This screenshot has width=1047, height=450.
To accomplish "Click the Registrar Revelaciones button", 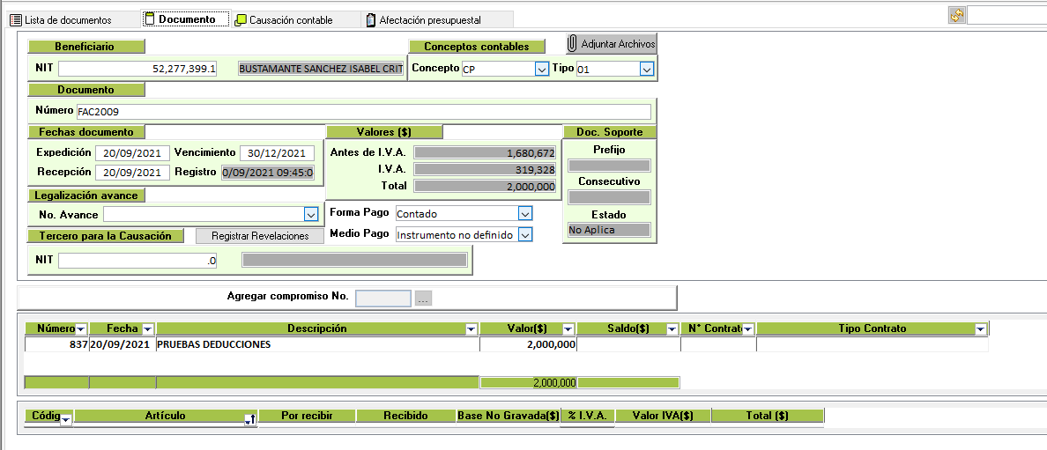I will click(260, 236).
